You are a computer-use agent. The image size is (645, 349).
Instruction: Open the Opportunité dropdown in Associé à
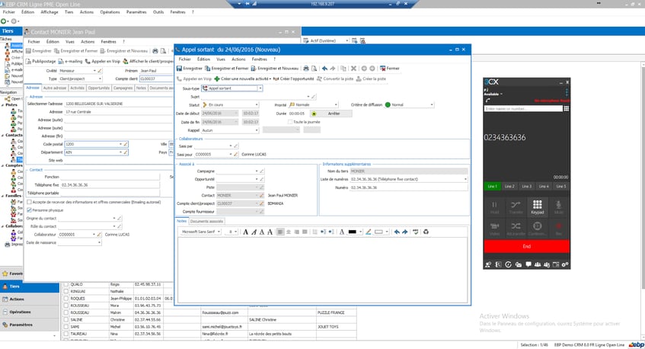(x=257, y=179)
